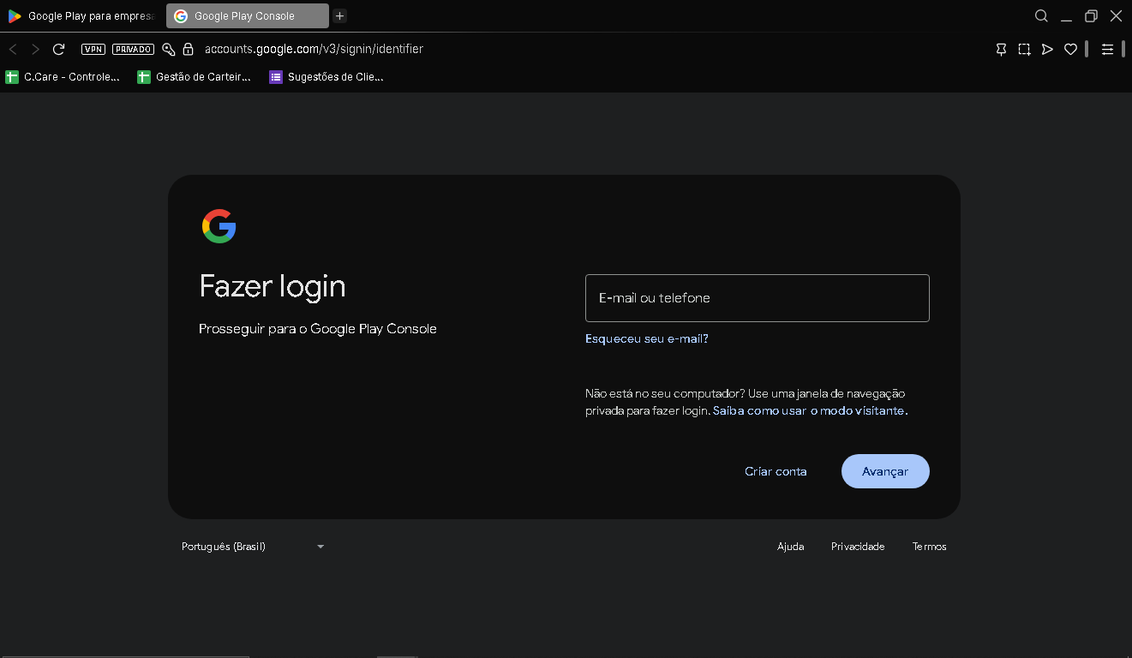
Task: Minimize the browser window
Action: pyautogui.click(x=1066, y=16)
